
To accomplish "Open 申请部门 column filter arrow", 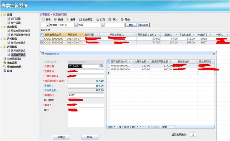I will (211, 35).
